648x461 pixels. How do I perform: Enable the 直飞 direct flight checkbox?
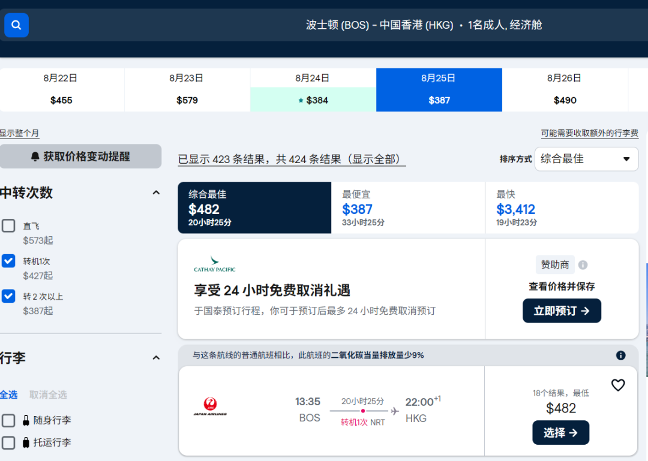point(8,226)
